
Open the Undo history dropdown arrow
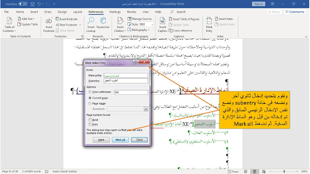point(43,4)
